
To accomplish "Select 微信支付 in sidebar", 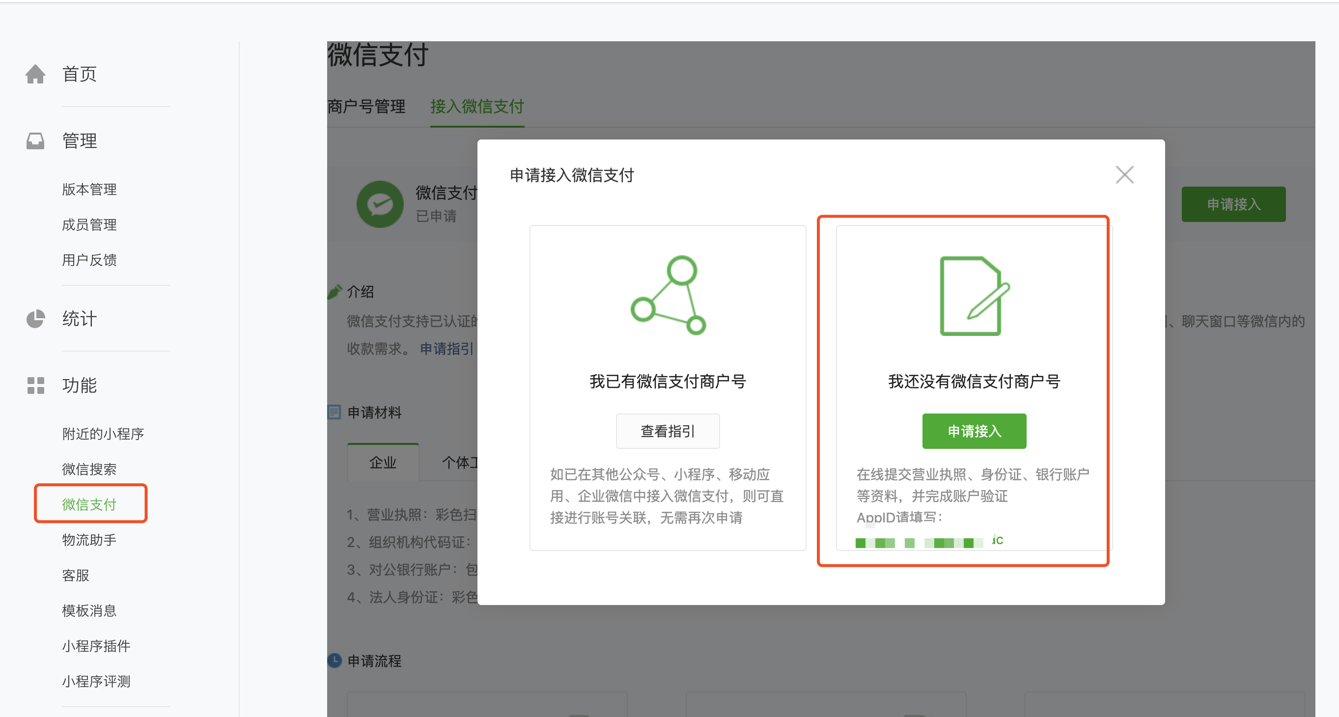I will tap(89, 504).
